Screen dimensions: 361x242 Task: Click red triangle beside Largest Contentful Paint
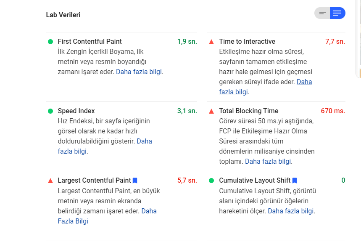coord(50,181)
